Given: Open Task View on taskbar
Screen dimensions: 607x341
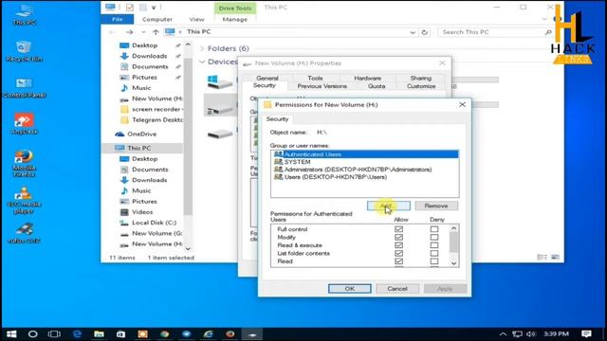Looking at the screenshot, I should pyautogui.click(x=54, y=334).
